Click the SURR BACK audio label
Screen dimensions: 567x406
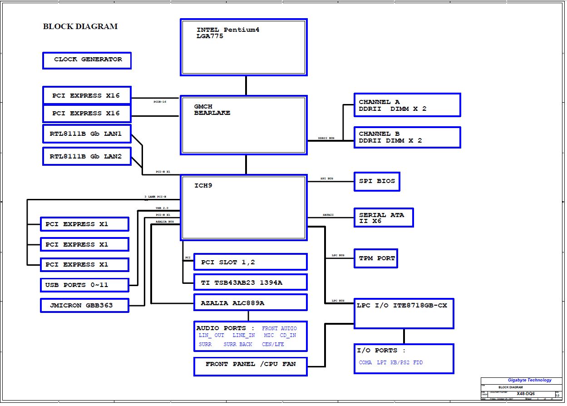pos(238,344)
